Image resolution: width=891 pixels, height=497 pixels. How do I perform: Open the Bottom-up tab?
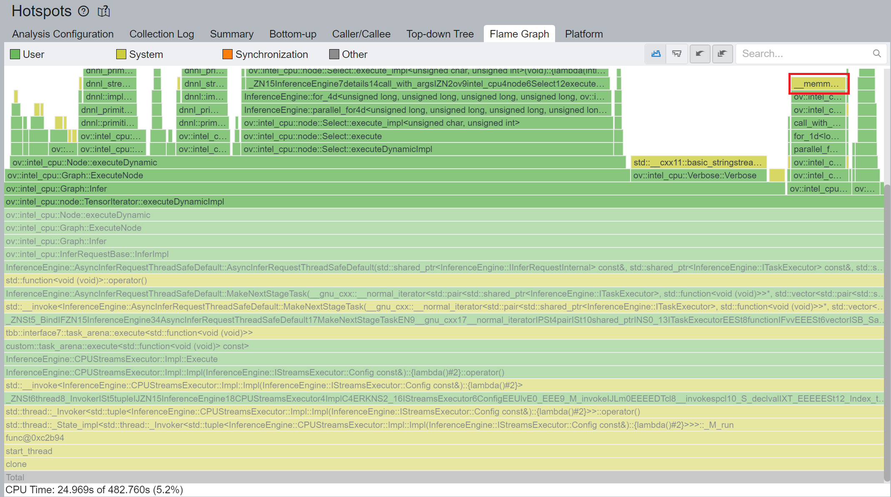pyautogui.click(x=293, y=34)
